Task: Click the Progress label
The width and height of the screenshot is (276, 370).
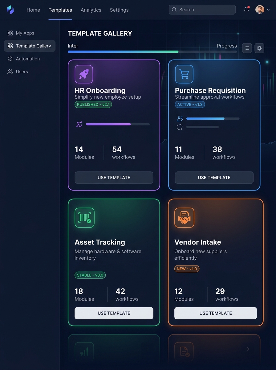Action: [x=227, y=46]
